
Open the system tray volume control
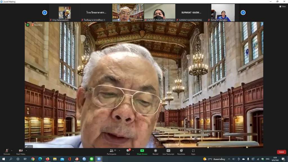pyautogui.click(x=234, y=159)
